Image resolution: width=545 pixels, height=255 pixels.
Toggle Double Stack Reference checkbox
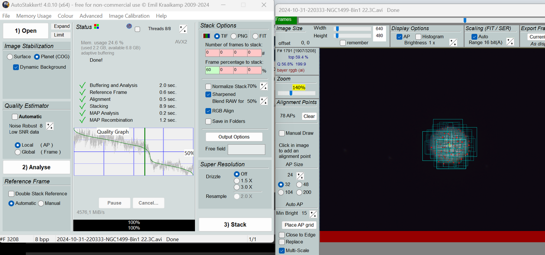[11, 194]
